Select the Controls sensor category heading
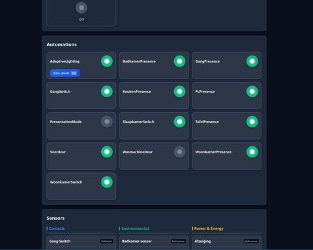 click(57, 228)
